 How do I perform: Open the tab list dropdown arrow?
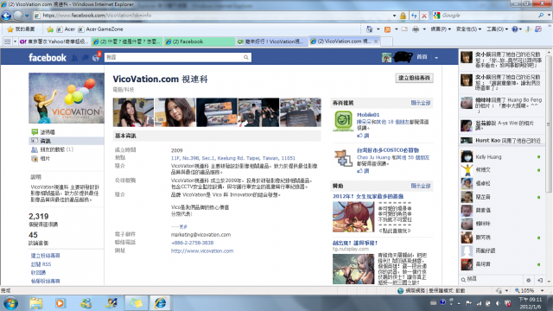(x=16, y=41)
